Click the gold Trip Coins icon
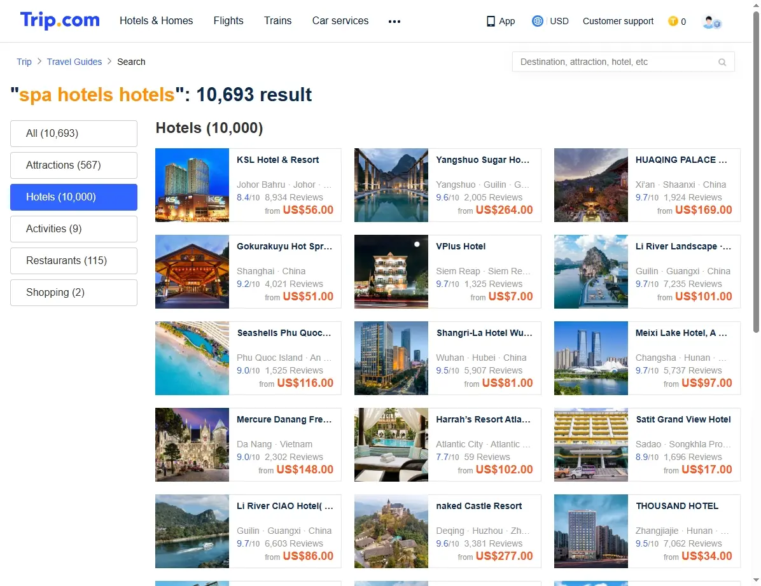Viewport: 761px width, 586px height. [673, 21]
